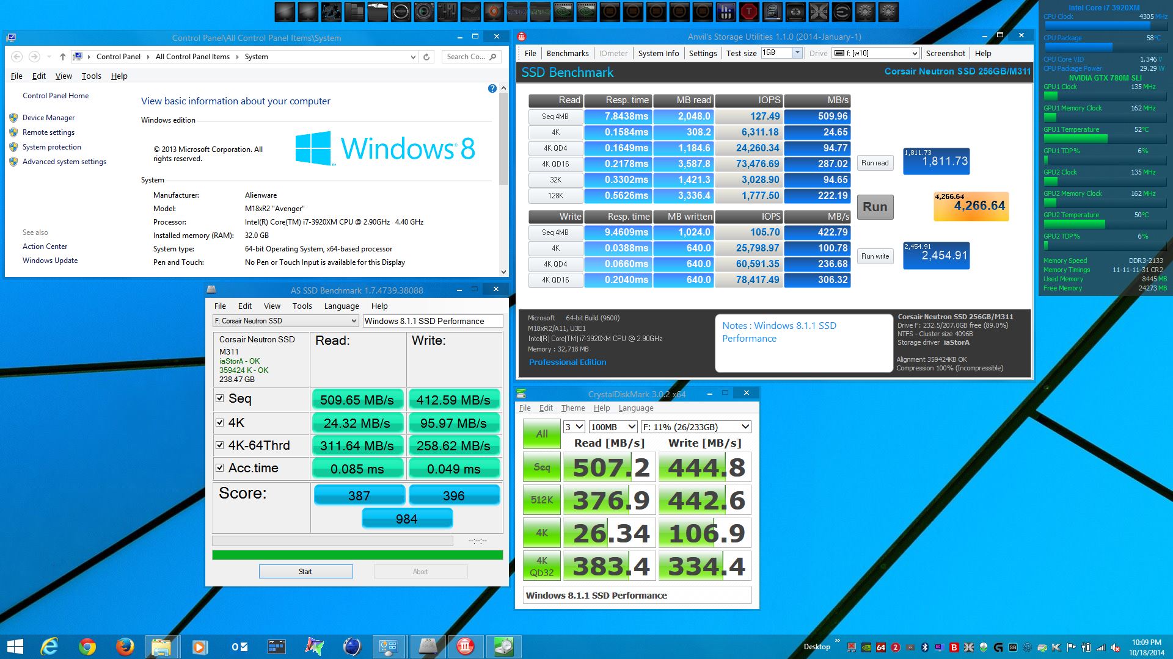Expand the chevron after All Control Panel Items
This screenshot has width=1173, height=659.
tap(237, 57)
